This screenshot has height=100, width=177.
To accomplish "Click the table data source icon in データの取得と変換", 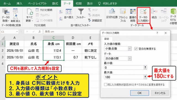I will point(15,11).
